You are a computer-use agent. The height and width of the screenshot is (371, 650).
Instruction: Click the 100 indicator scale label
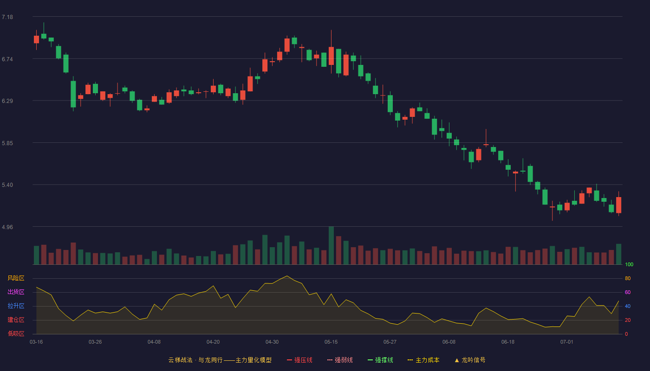point(629,265)
